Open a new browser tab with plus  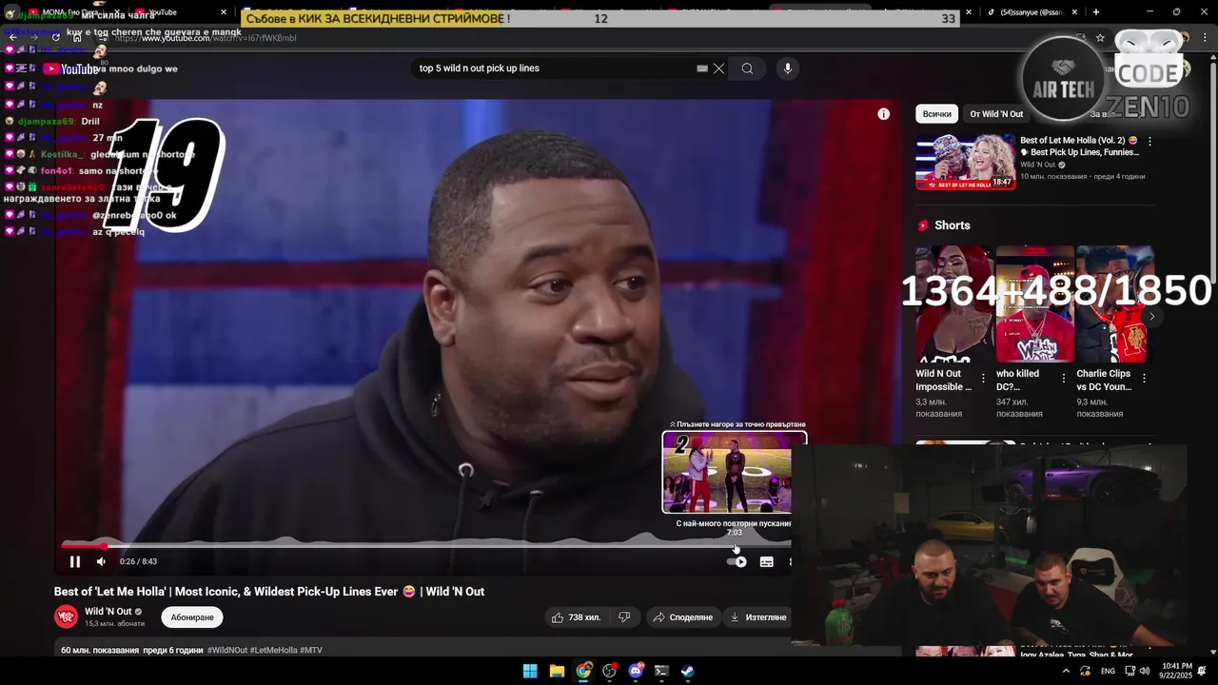(1095, 12)
